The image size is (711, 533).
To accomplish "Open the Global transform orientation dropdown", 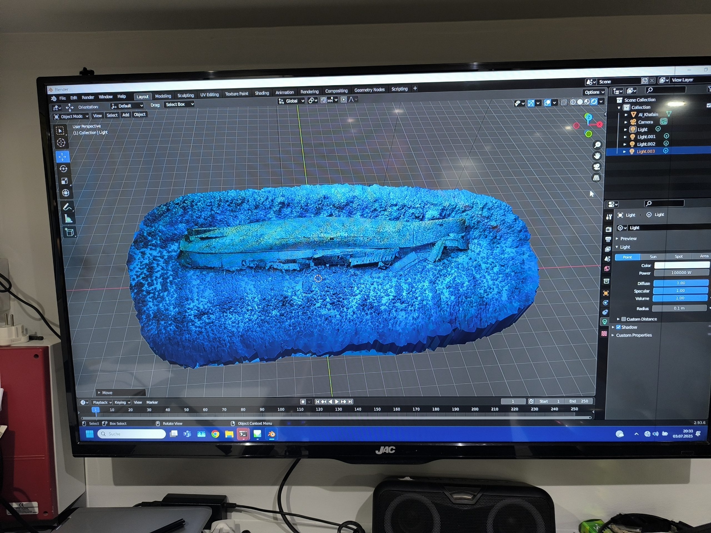I will (x=291, y=101).
